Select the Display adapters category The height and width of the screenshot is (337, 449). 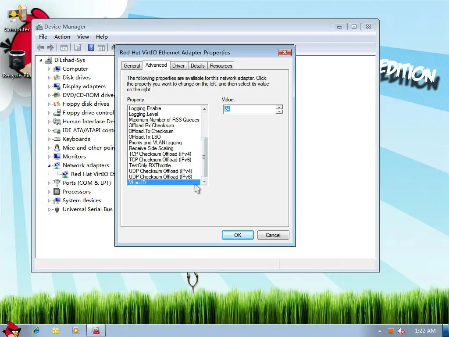tap(84, 86)
